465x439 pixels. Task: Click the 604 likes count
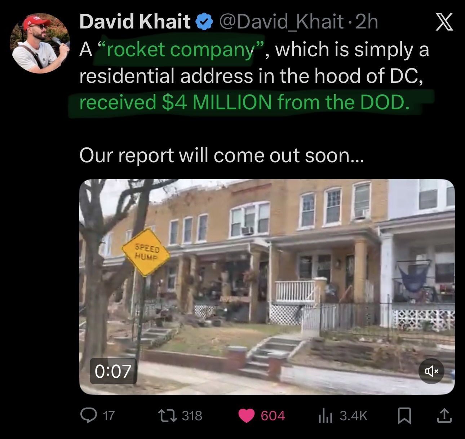click(x=273, y=416)
